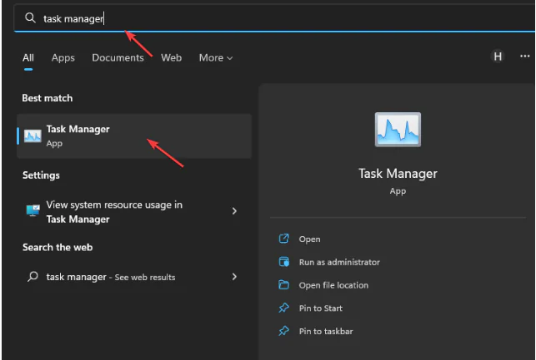
Task: Switch to the Documents filter tab
Action: point(118,57)
